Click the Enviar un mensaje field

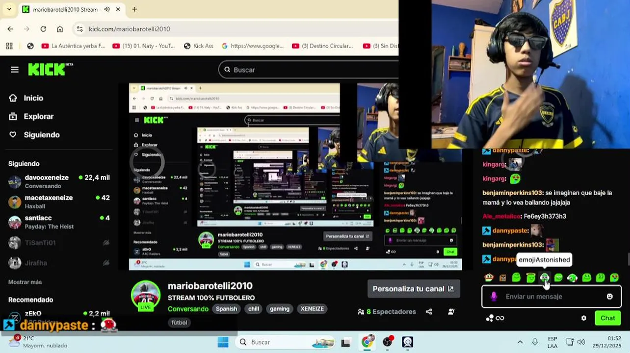[x=552, y=297]
